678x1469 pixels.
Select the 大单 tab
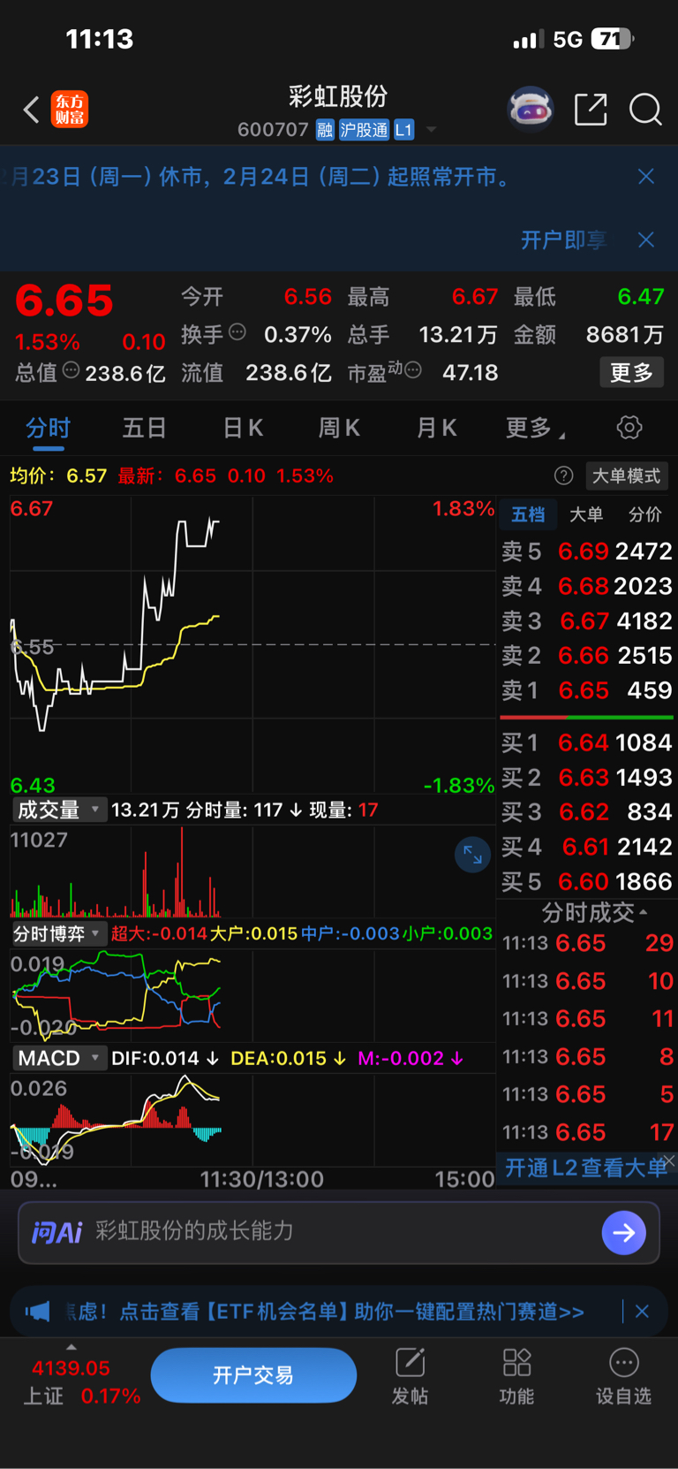586,514
